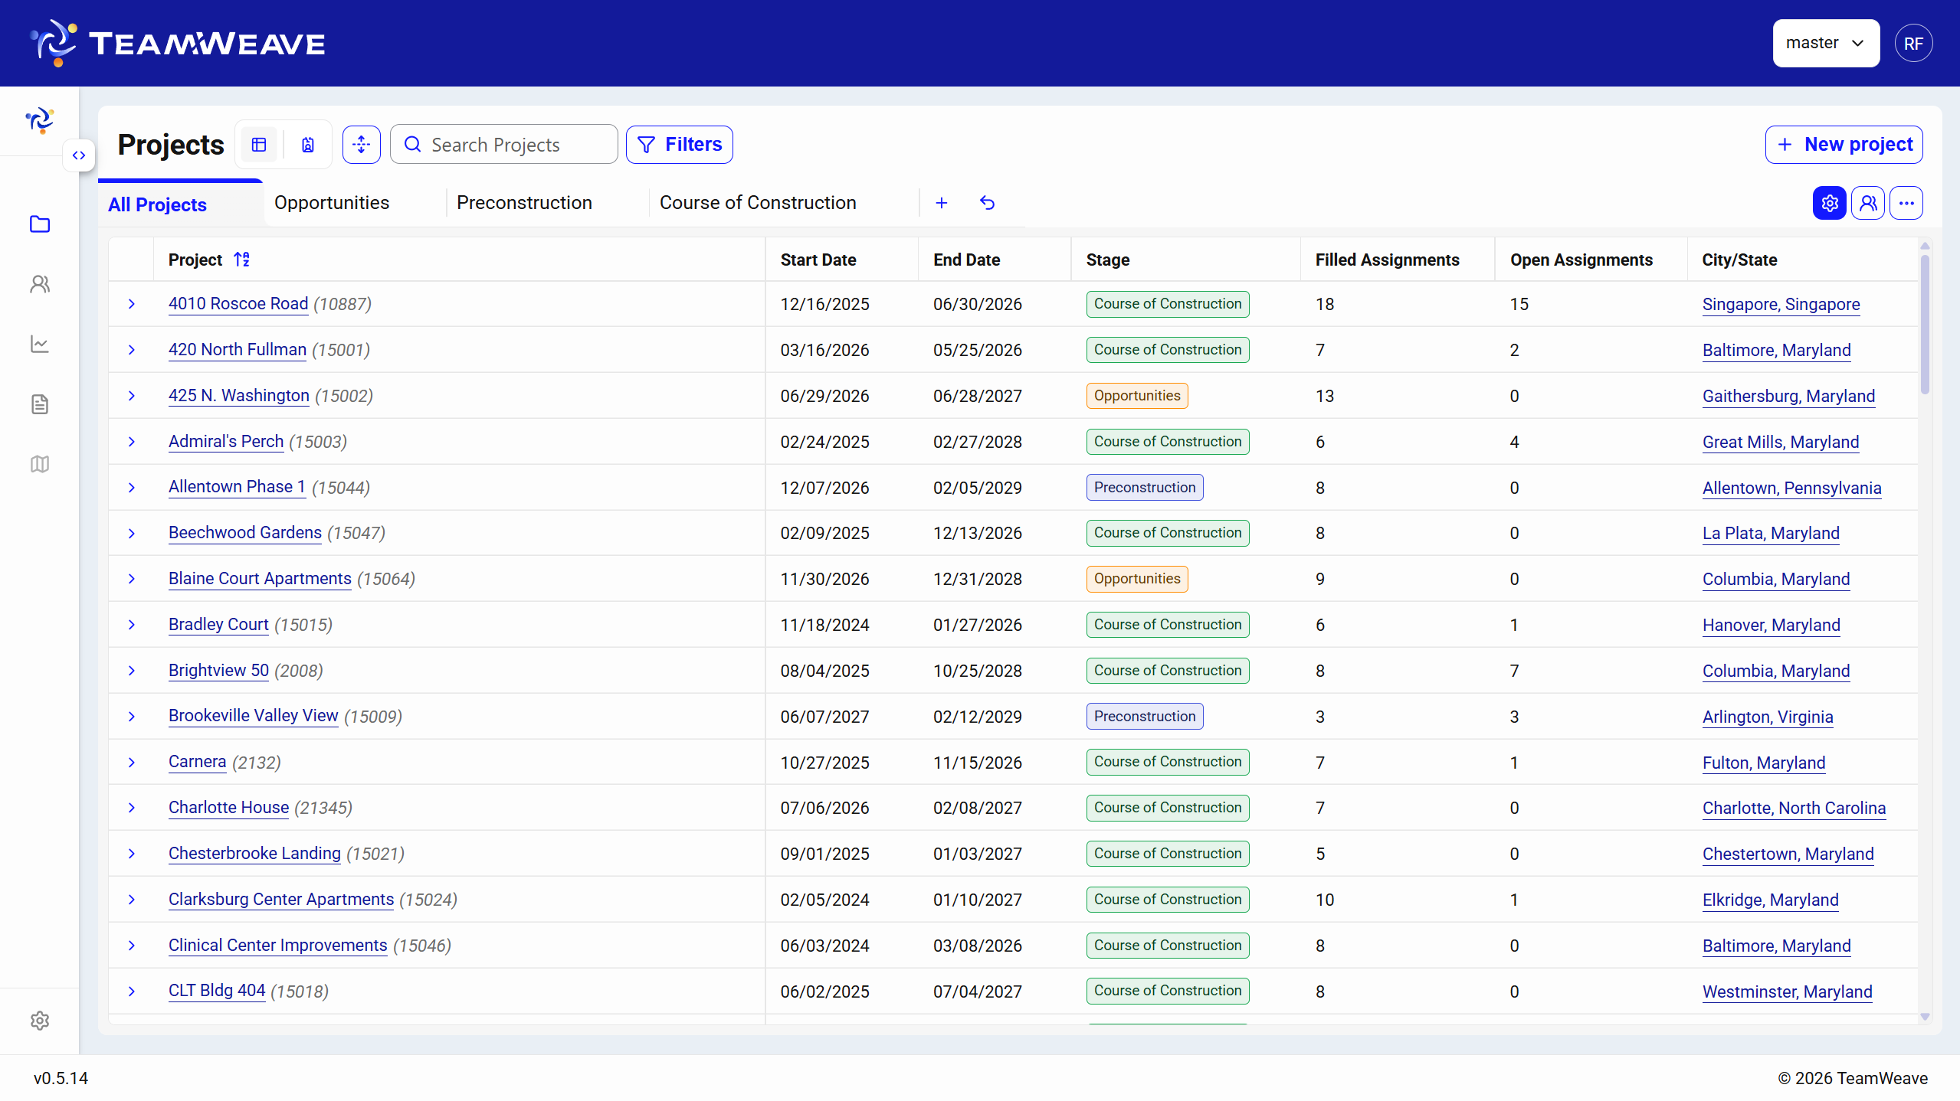This screenshot has height=1101, width=1960.
Task: Expand the Bradley Court row
Action: [132, 625]
